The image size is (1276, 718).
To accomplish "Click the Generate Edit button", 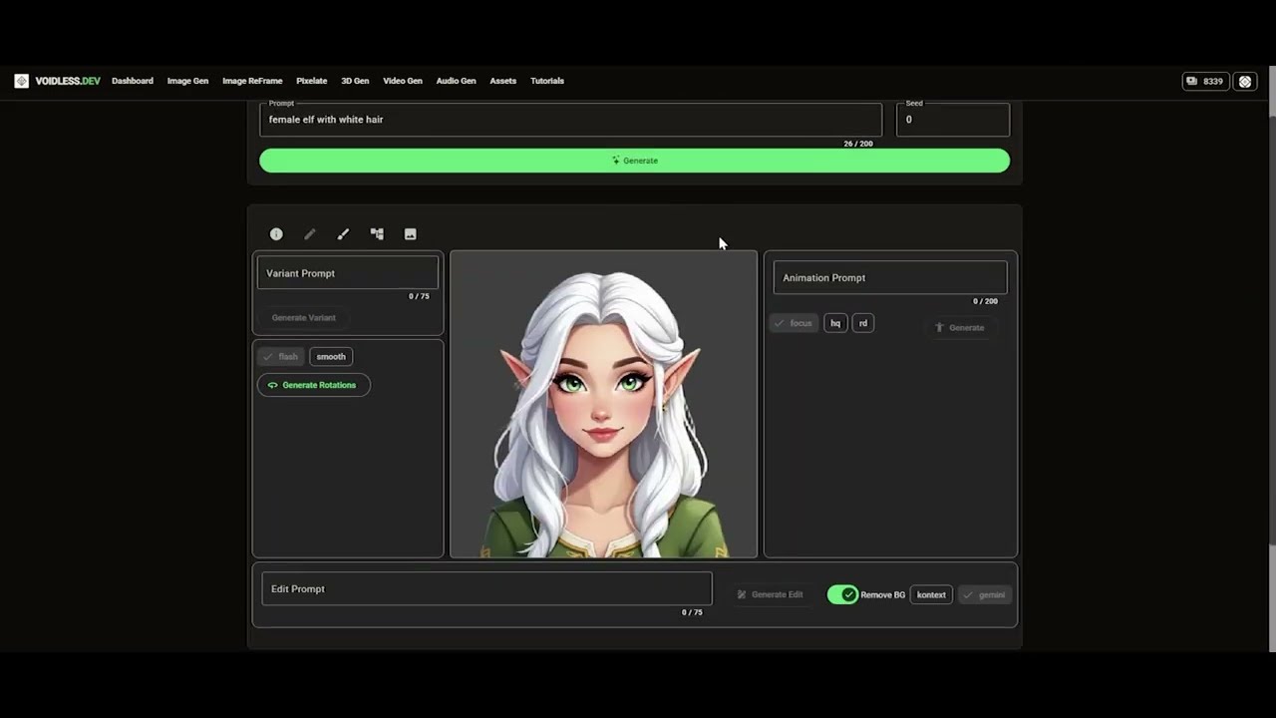I will pyautogui.click(x=770, y=594).
